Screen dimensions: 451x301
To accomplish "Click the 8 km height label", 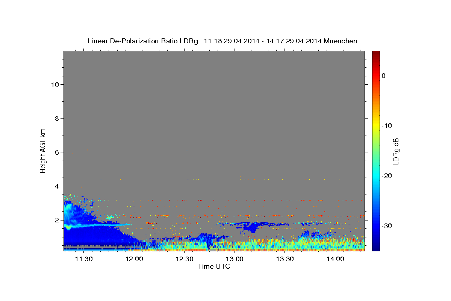I will coord(56,118).
